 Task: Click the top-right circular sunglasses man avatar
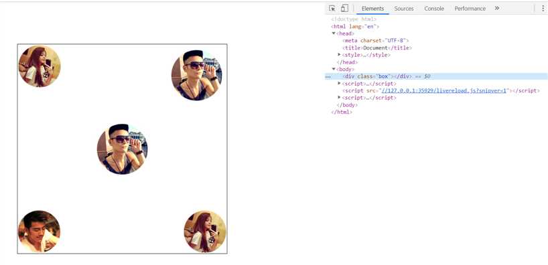197,75
